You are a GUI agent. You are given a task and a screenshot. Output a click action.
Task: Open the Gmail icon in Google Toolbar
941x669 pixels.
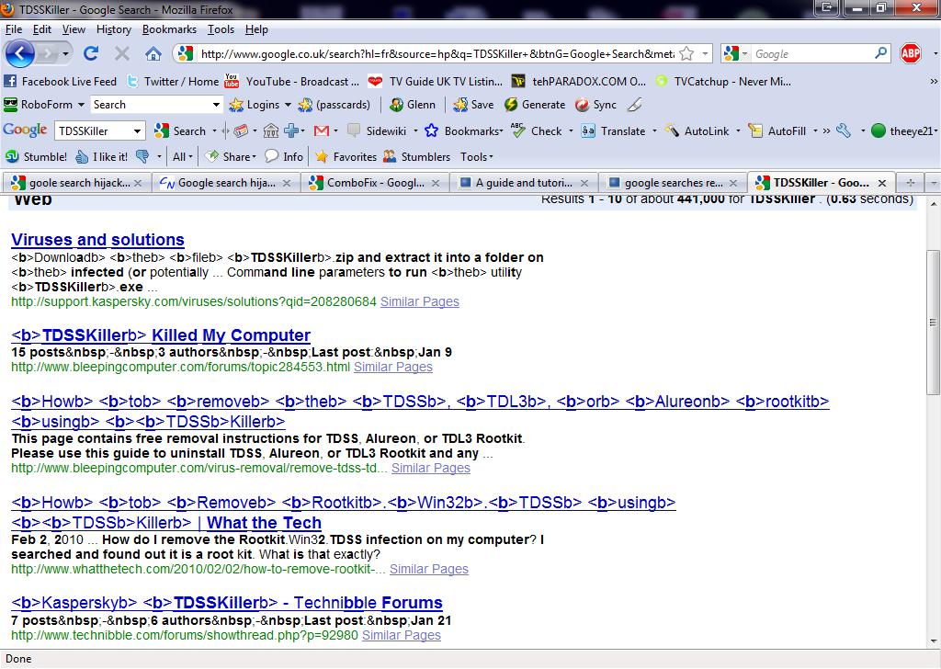tap(322, 130)
